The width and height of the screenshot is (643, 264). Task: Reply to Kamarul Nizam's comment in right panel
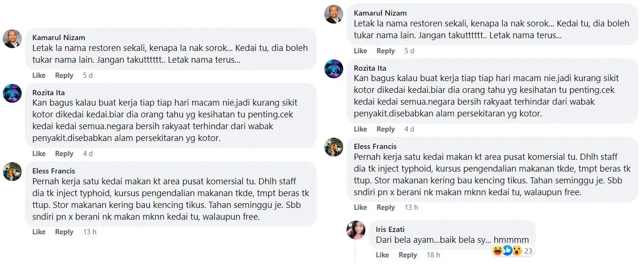386,51
